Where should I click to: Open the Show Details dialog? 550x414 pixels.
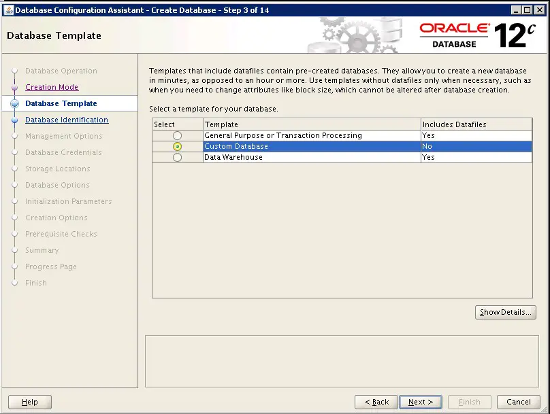[506, 312]
